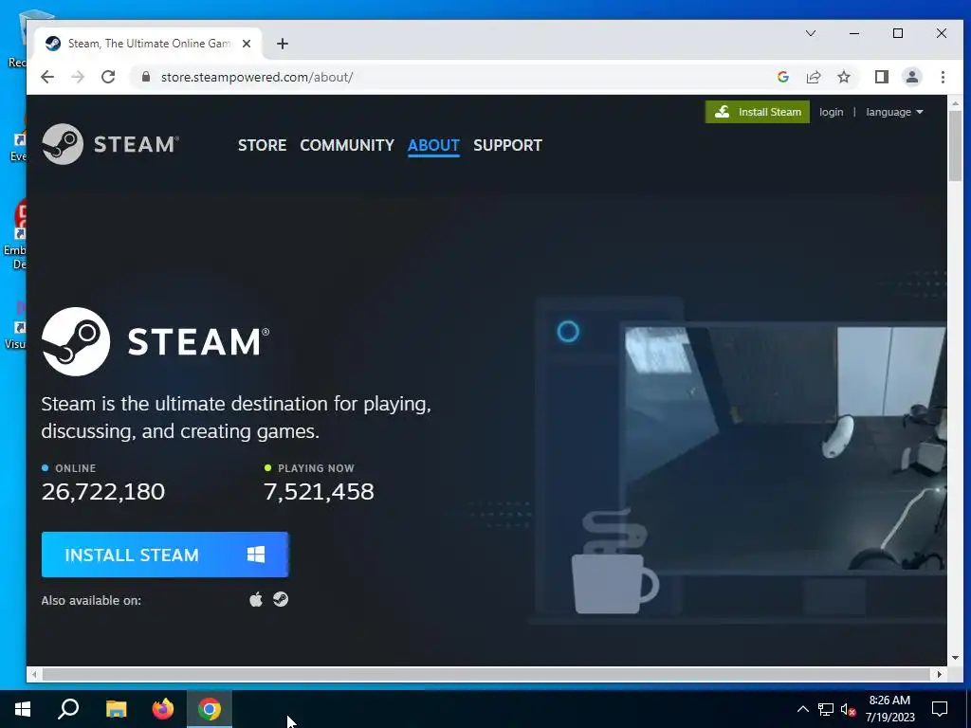Click the login link
Image resolution: width=971 pixels, height=728 pixels.
pos(831,112)
